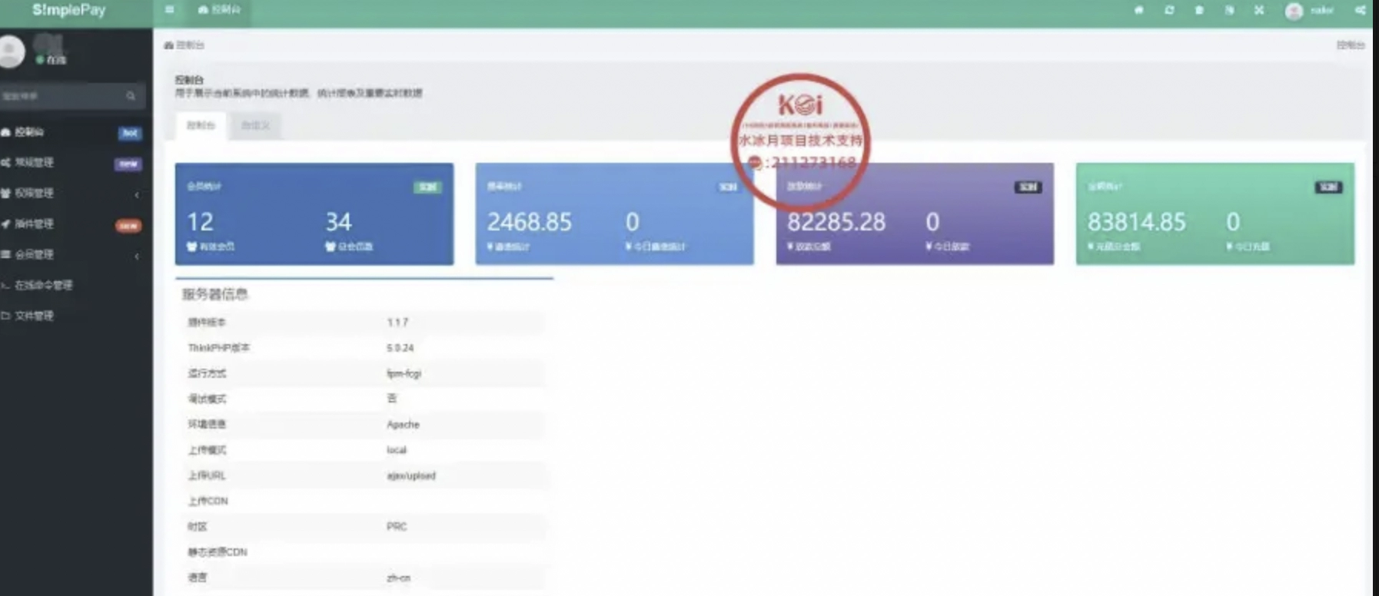The width and height of the screenshot is (1379, 596).
Task: Click the yen icon under 82285.28
Action: tap(790, 247)
